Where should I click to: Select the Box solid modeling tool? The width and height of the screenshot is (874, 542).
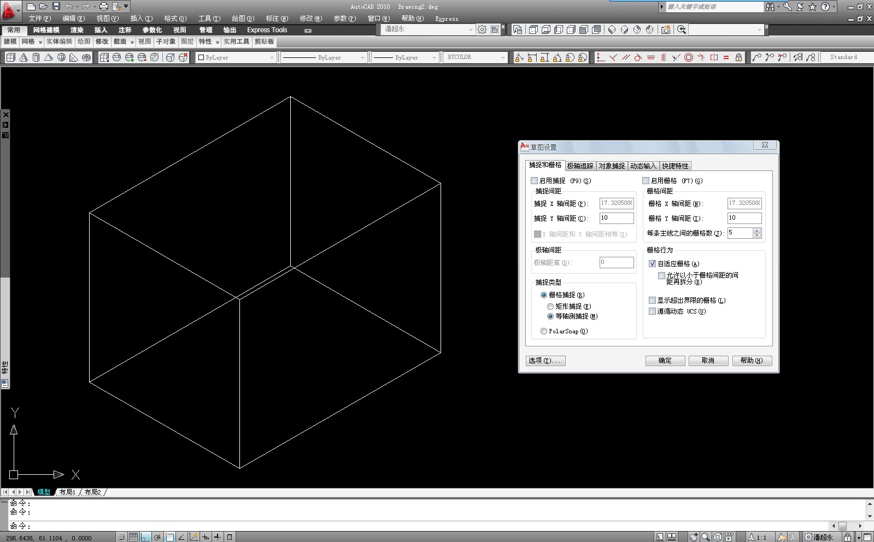click(x=10, y=57)
